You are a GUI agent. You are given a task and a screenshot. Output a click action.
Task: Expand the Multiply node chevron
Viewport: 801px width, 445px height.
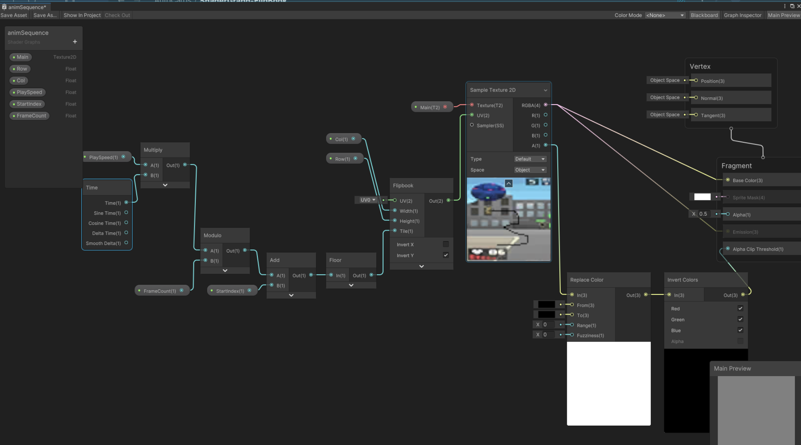(x=165, y=185)
